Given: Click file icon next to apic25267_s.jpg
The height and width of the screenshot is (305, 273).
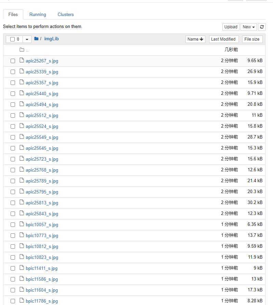Looking at the screenshot, I should (x=22, y=60).
